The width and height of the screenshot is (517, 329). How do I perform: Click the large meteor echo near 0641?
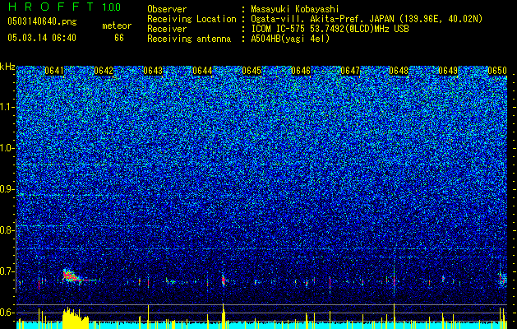(x=72, y=276)
